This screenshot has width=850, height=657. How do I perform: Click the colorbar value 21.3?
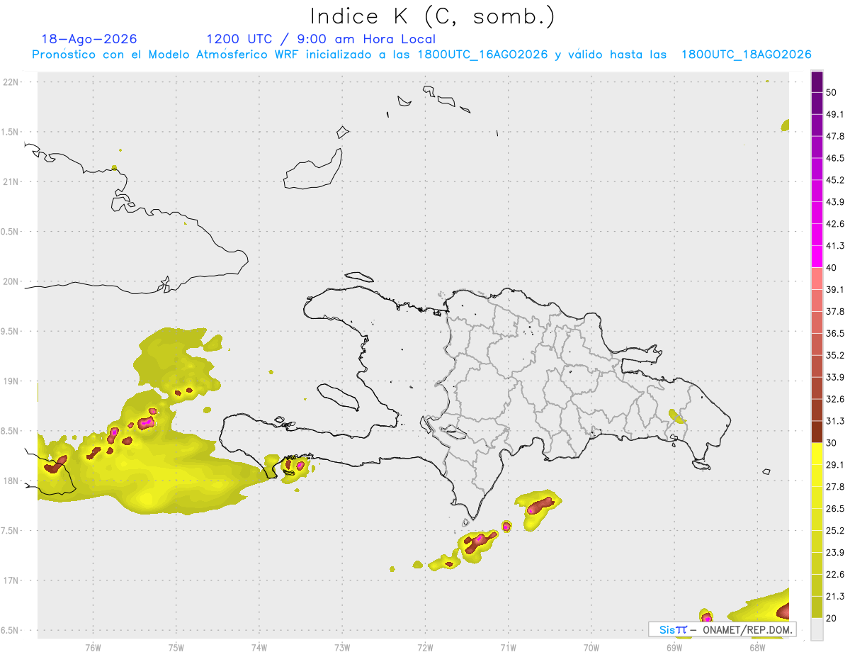pos(835,596)
